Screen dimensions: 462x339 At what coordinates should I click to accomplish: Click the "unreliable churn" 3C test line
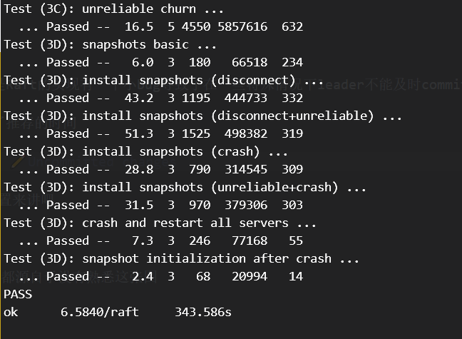pyautogui.click(x=114, y=9)
